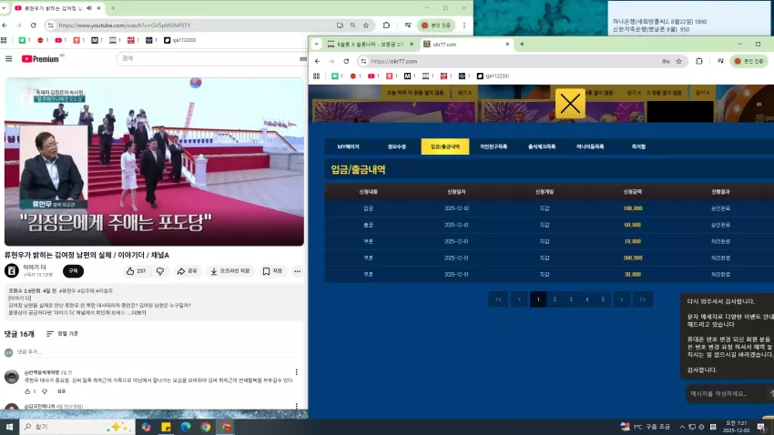The image size is (774, 435).
Task: Open more actions ellipsis below video
Action: pos(297,271)
